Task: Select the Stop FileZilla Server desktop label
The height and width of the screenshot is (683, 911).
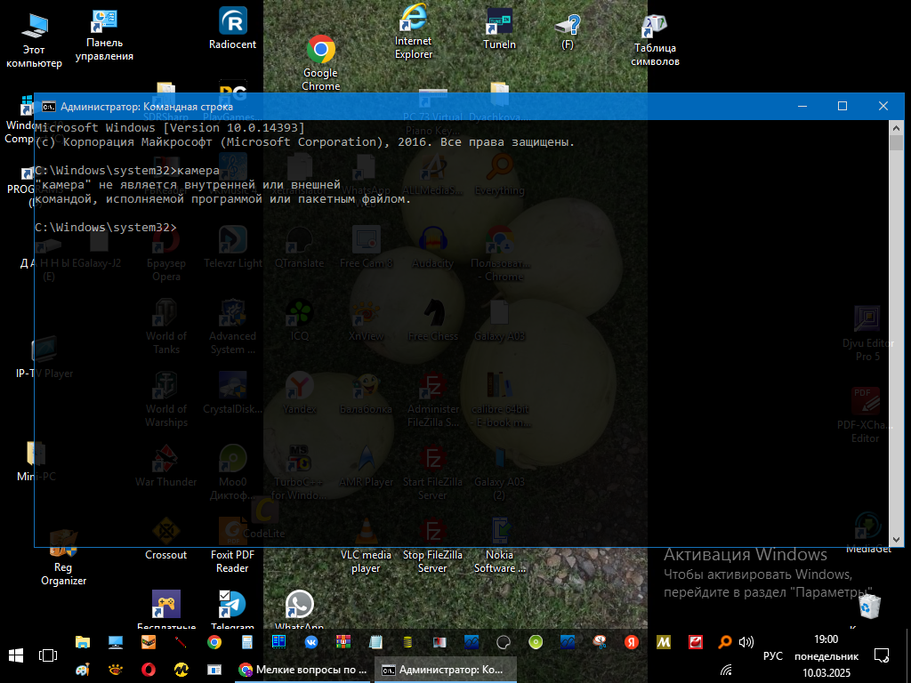Action: click(433, 561)
